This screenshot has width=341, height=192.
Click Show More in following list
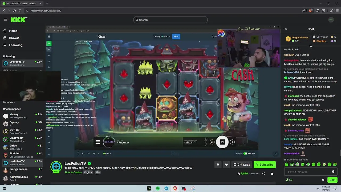pyautogui.click(x=9, y=102)
